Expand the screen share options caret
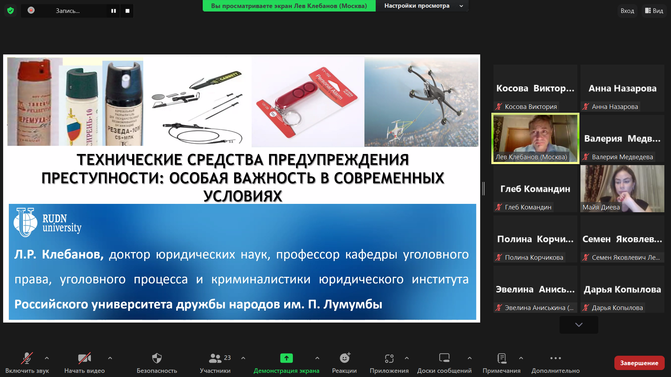The height and width of the screenshot is (377, 671). point(317,358)
